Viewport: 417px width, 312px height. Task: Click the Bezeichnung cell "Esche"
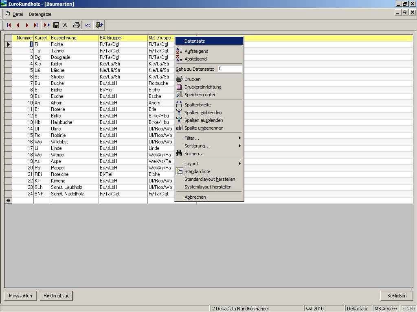(74, 96)
